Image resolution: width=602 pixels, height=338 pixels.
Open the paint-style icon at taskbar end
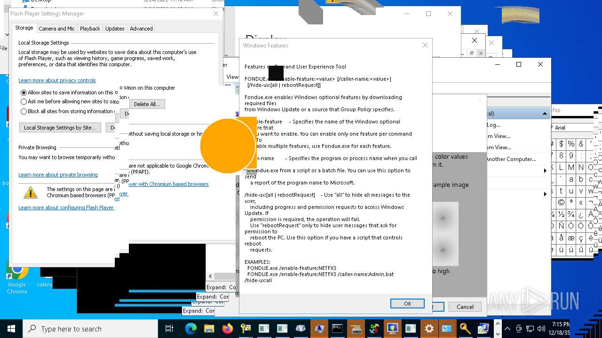tap(483, 329)
